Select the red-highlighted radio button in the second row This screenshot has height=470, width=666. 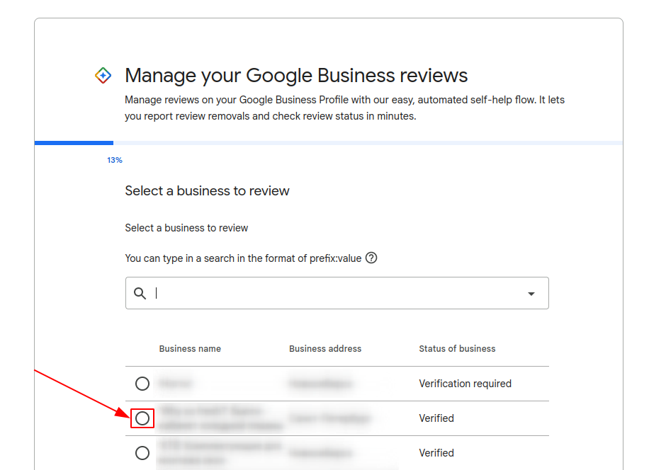pos(142,418)
